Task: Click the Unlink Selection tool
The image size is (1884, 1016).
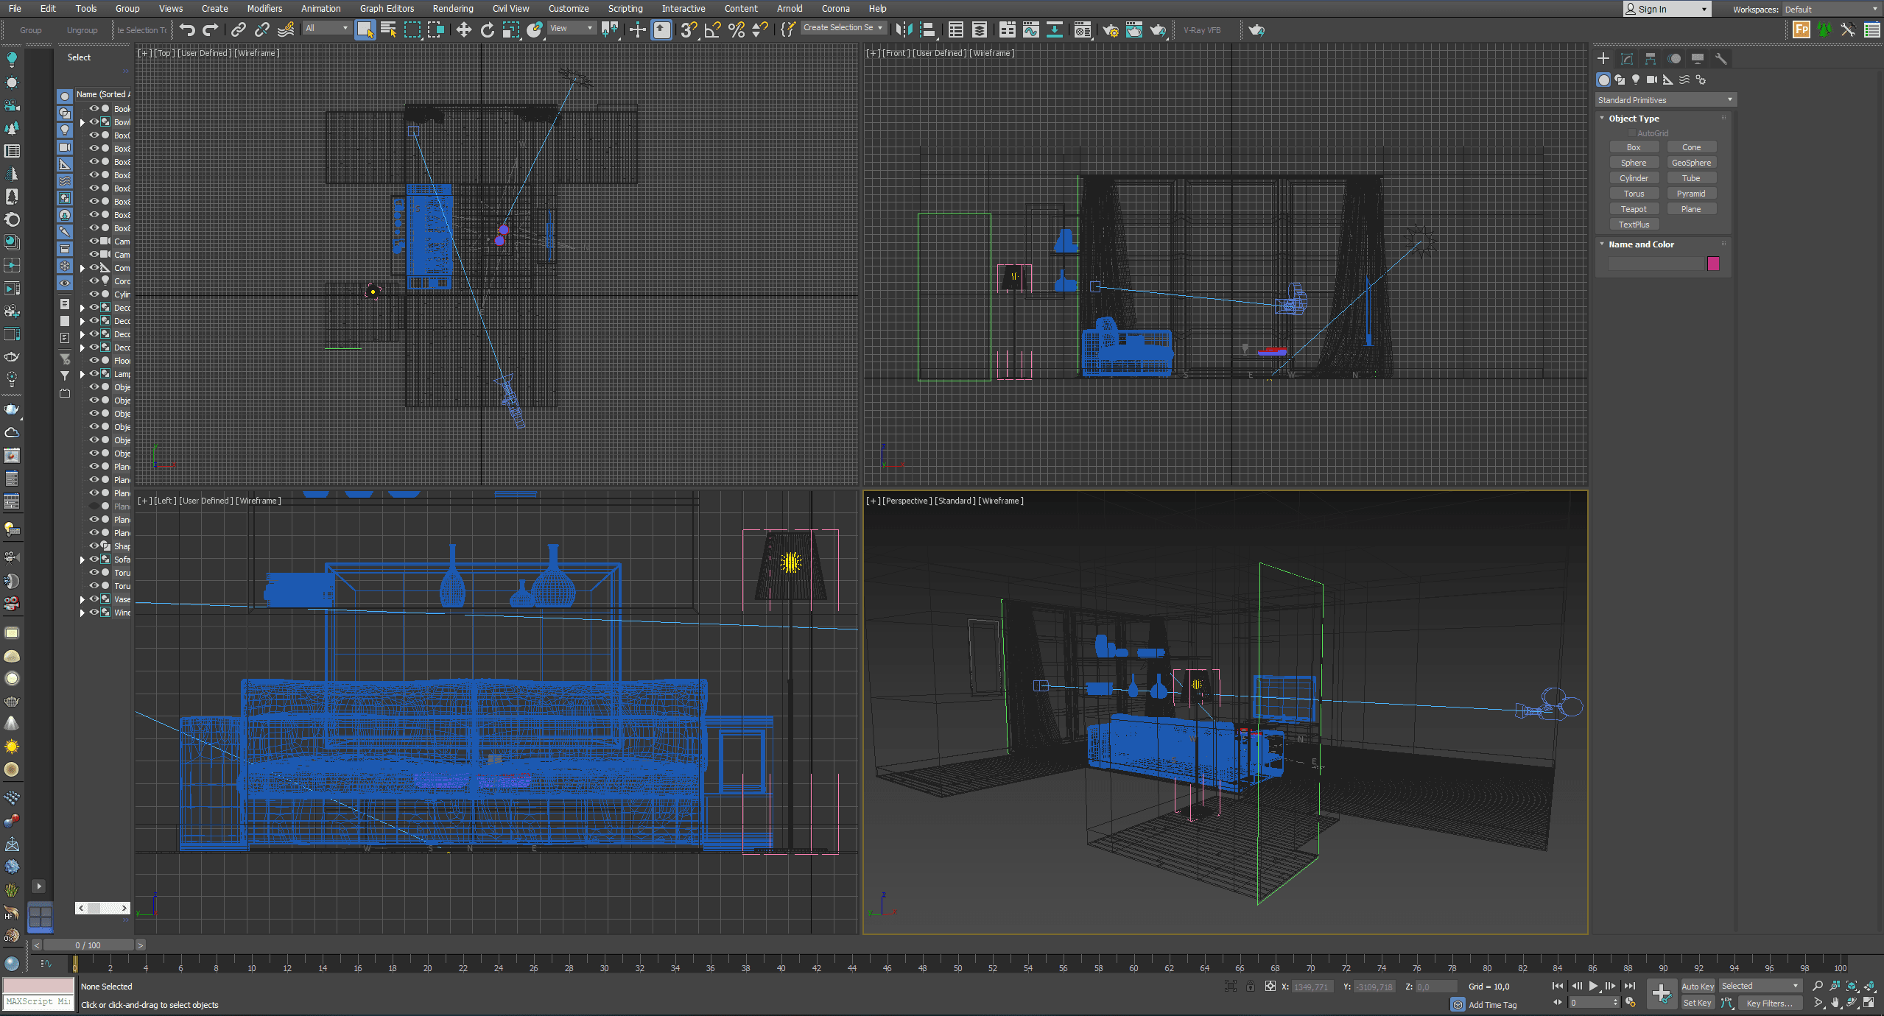Action: 261,29
